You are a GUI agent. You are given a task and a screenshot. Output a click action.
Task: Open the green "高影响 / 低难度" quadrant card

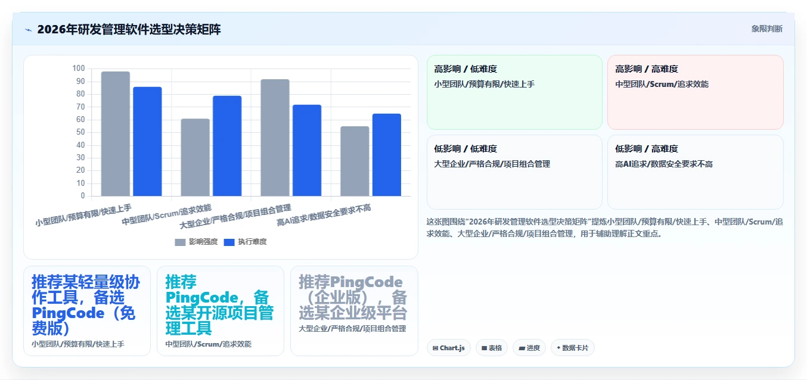514,92
